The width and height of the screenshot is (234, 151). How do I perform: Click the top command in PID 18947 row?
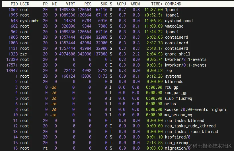(168, 71)
